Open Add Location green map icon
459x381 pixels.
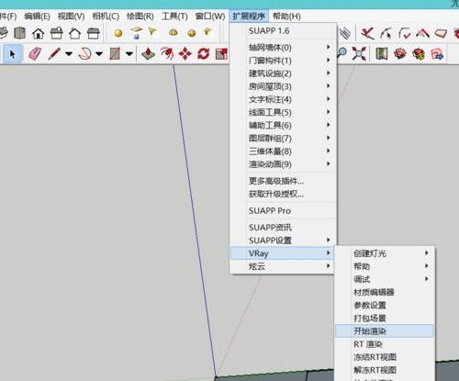tap(382, 54)
